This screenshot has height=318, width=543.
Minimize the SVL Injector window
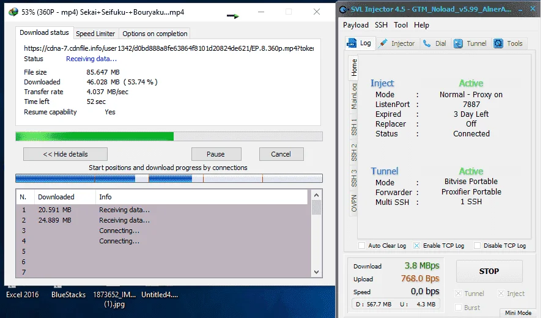(520, 10)
